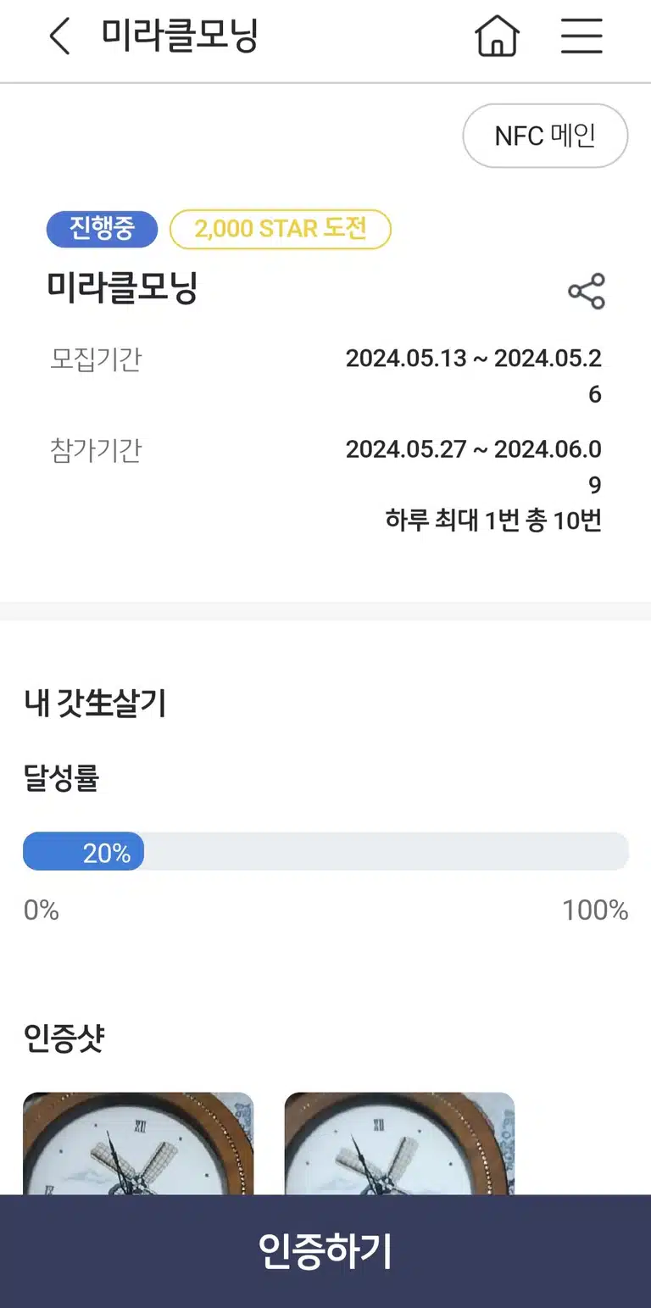This screenshot has width=651, height=1308.
Task: Tap the 달성률 label
Action: (61, 778)
